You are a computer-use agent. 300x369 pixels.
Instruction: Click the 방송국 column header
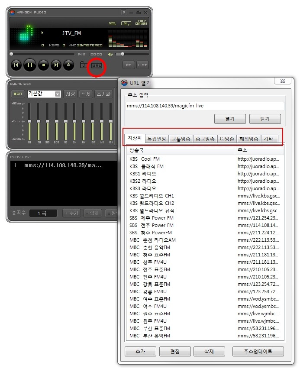point(181,150)
